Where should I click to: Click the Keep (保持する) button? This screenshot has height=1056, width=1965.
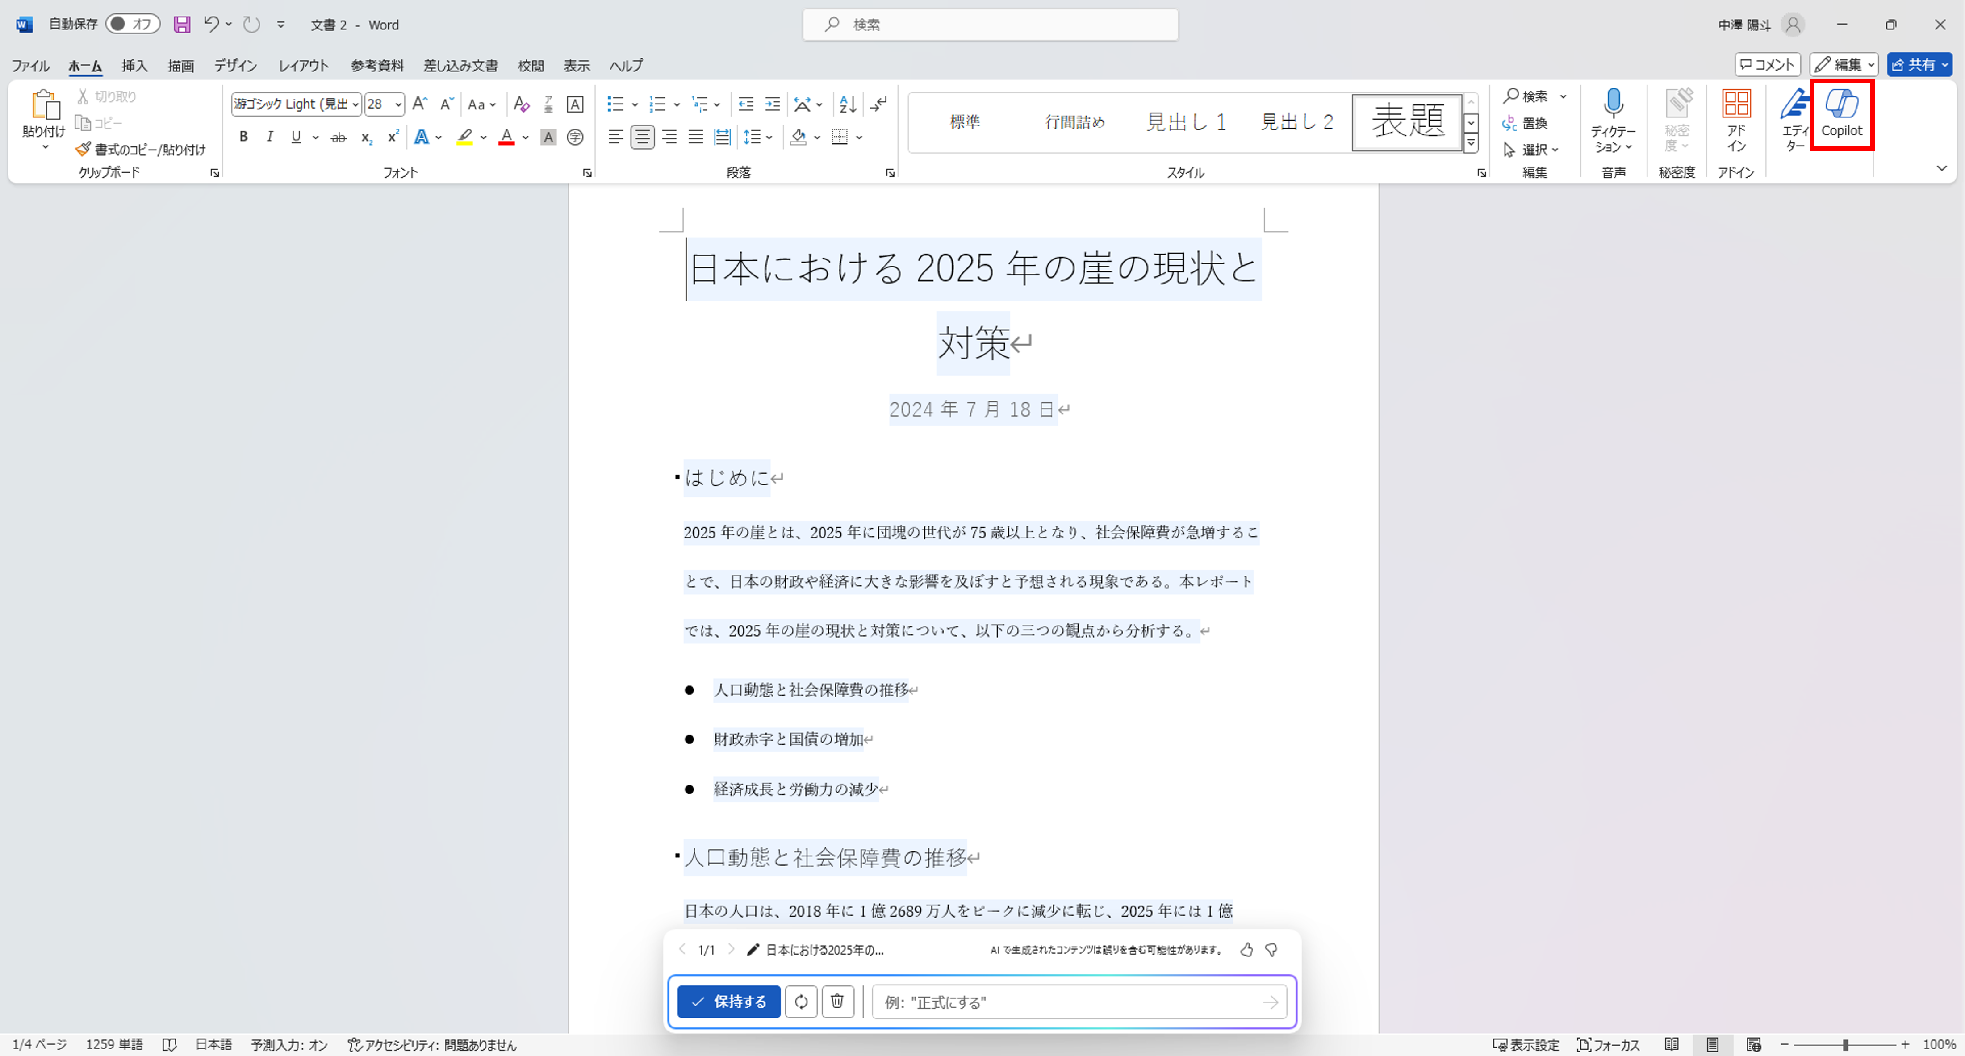[x=728, y=1002]
